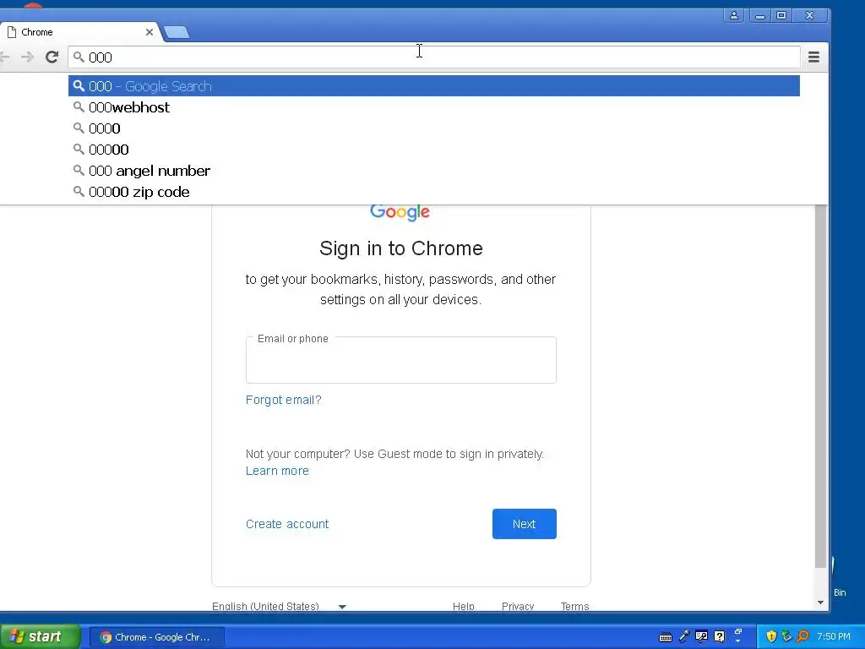Screen dimensions: 865x649
Task: Select the Chrome tab
Action: tap(80, 32)
